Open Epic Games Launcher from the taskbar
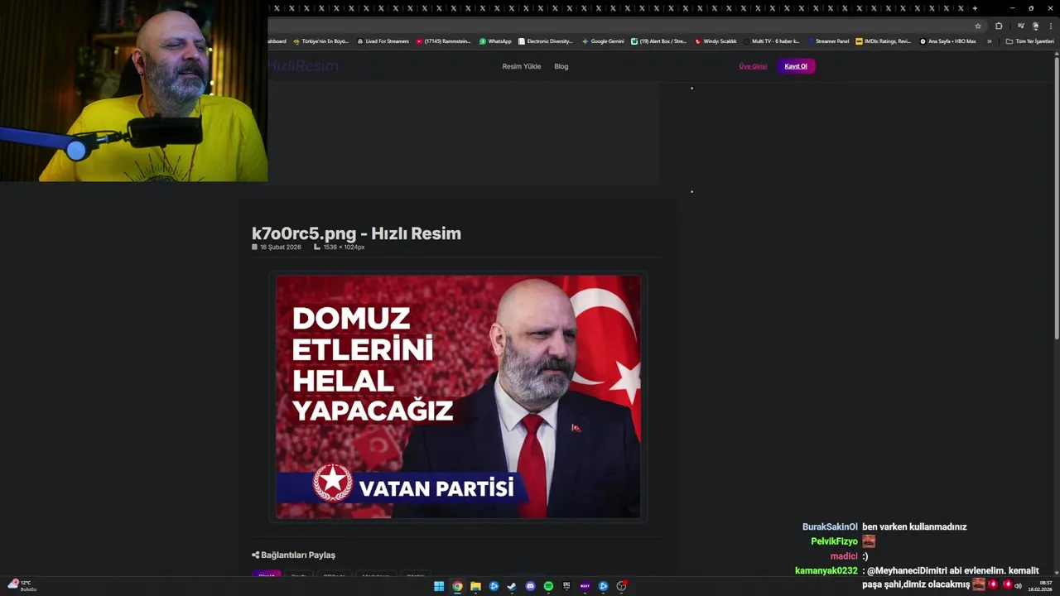This screenshot has height=596, width=1060. (x=566, y=586)
